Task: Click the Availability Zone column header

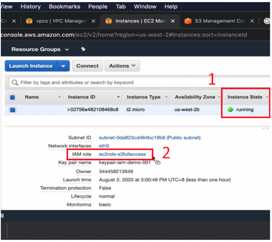Action: [195, 97]
